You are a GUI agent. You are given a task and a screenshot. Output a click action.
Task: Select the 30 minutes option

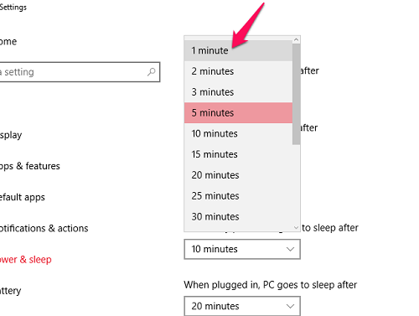click(x=238, y=216)
